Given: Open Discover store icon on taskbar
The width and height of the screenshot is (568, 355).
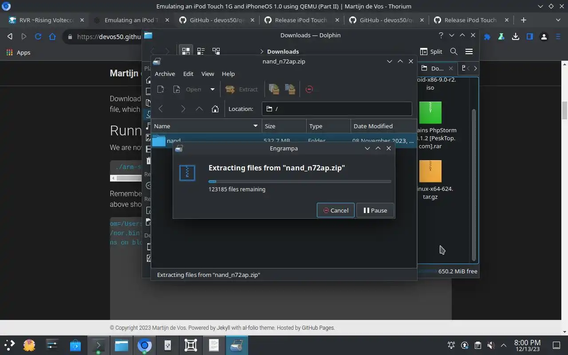Looking at the screenshot, I should point(75,345).
